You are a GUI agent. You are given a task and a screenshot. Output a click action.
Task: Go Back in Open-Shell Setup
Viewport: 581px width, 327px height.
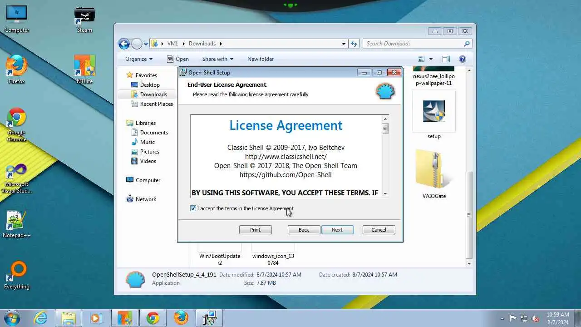304,230
